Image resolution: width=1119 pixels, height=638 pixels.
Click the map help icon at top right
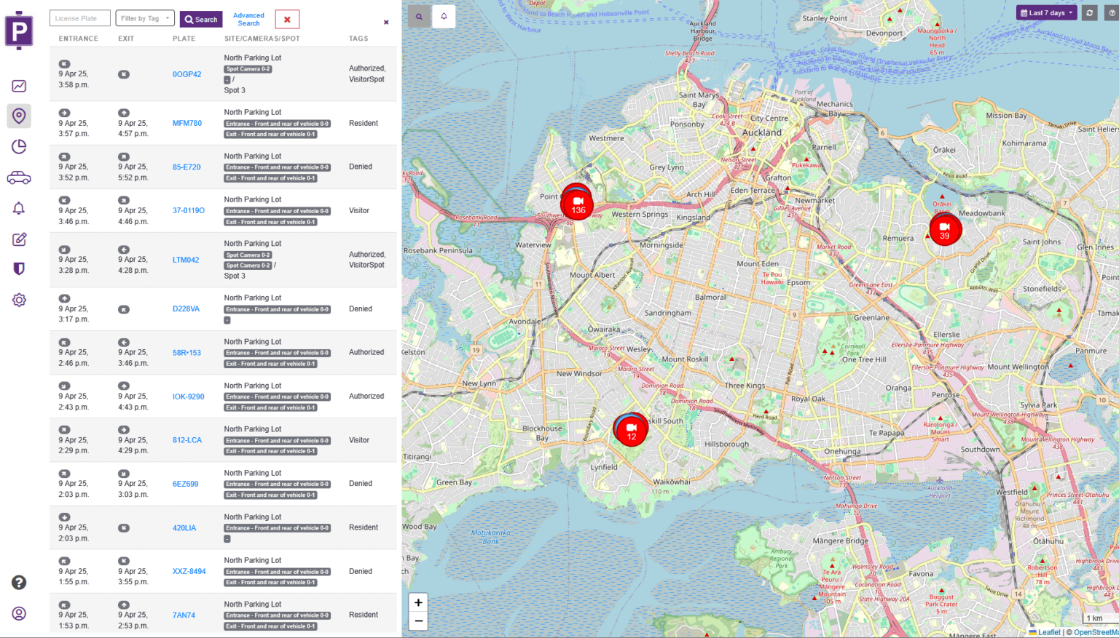coord(1112,13)
